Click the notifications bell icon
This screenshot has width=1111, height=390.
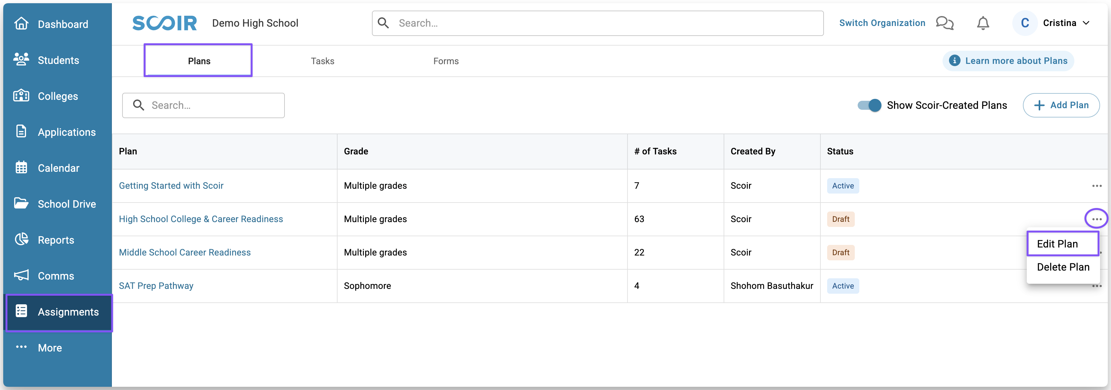[983, 23]
